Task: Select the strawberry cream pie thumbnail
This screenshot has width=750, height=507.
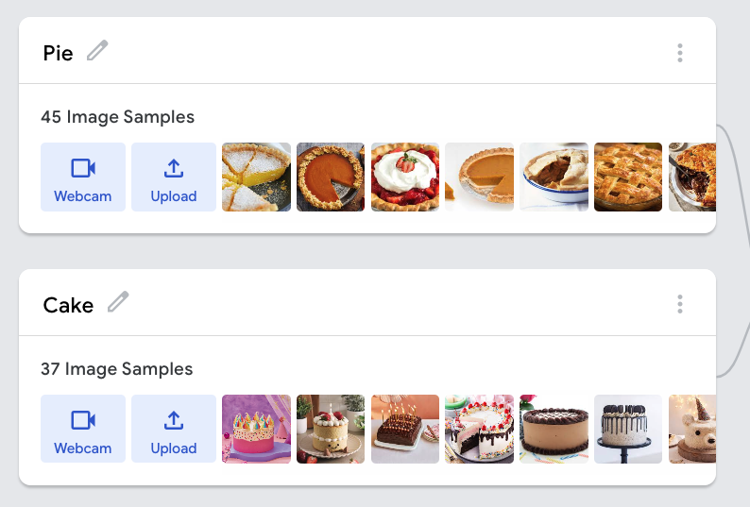Action: (x=405, y=177)
